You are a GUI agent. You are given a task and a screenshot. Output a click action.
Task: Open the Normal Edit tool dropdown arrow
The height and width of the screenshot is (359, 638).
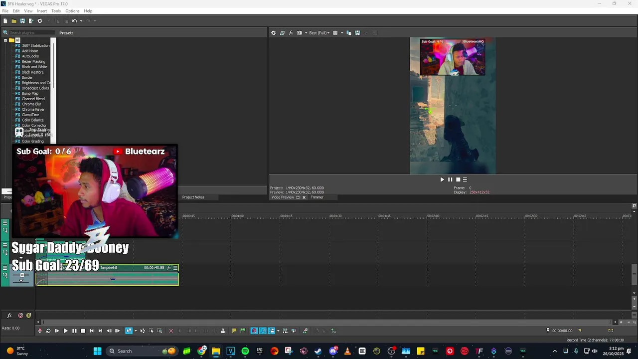pos(136,331)
